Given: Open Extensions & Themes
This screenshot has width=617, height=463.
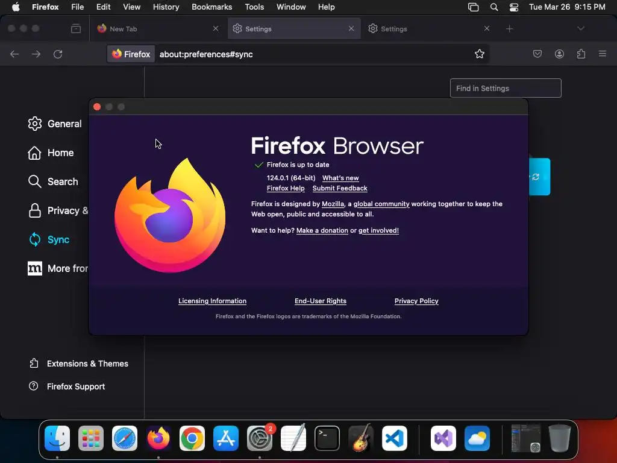Looking at the screenshot, I should 78,364.
